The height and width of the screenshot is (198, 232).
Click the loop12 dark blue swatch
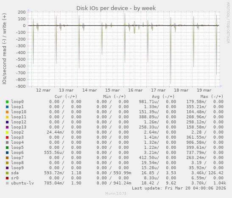click(x=7, y=122)
